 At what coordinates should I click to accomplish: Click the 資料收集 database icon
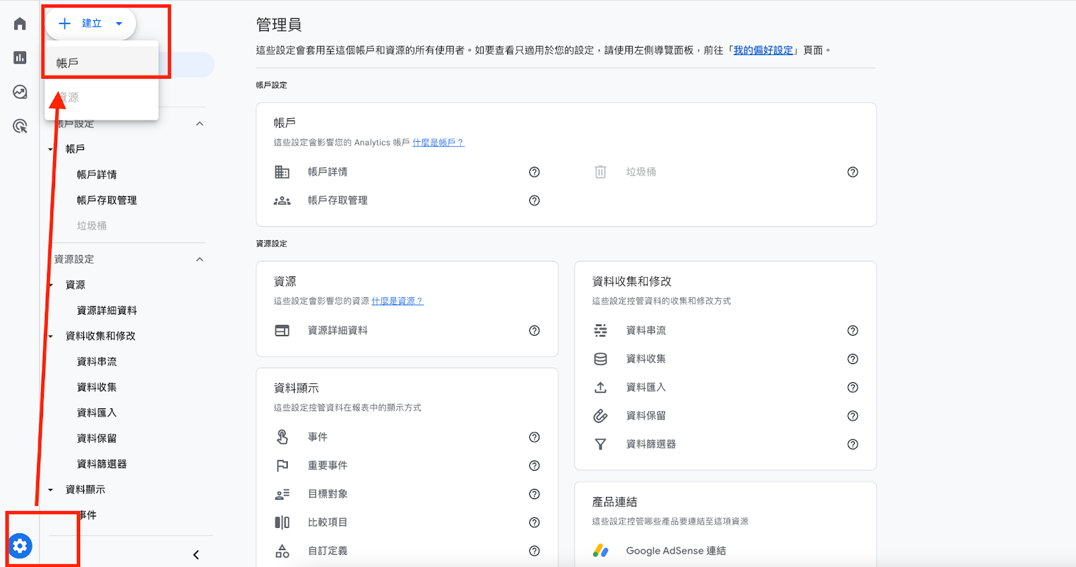click(601, 359)
